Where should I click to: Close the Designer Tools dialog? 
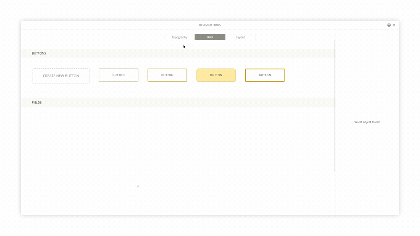[x=394, y=25]
